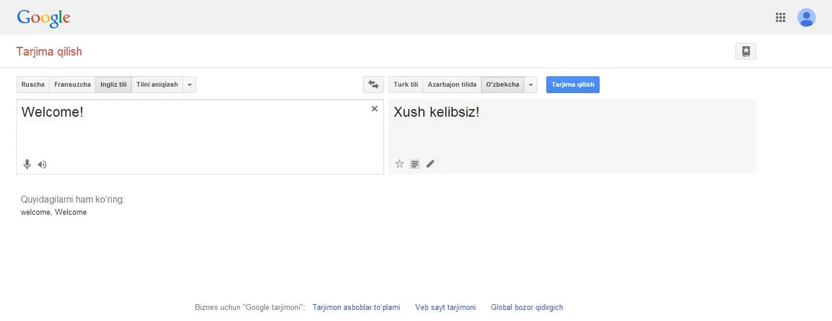Star the translation to save it
Screen dimensions: 832x321
[400, 164]
